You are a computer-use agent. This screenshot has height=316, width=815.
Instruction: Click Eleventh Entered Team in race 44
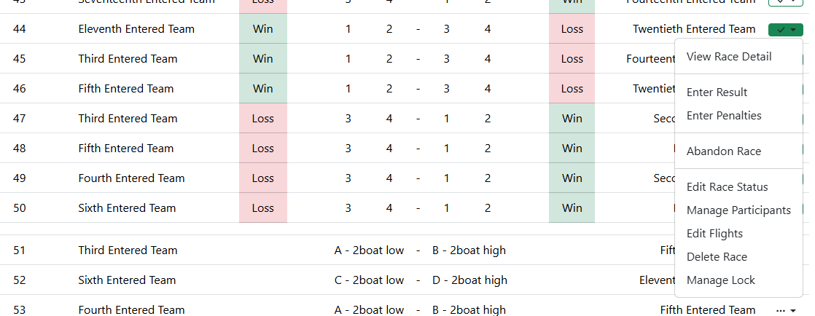(x=136, y=29)
